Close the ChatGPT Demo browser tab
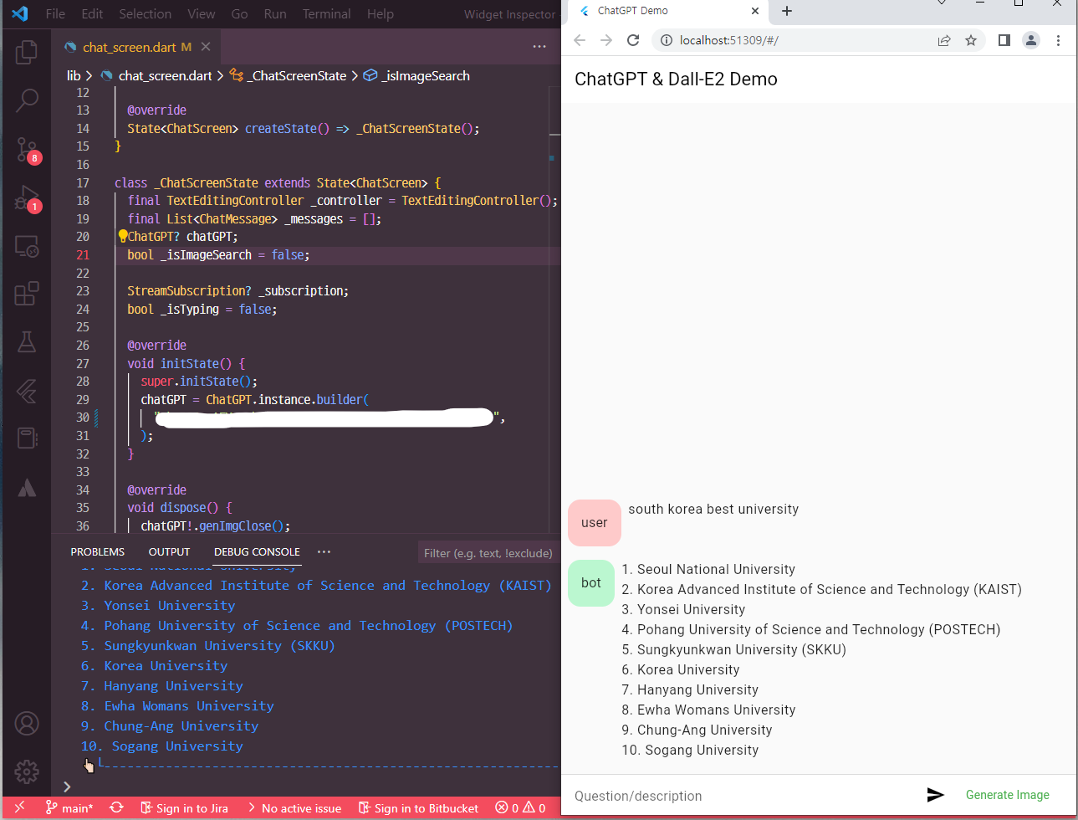This screenshot has height=820, width=1078. (755, 11)
